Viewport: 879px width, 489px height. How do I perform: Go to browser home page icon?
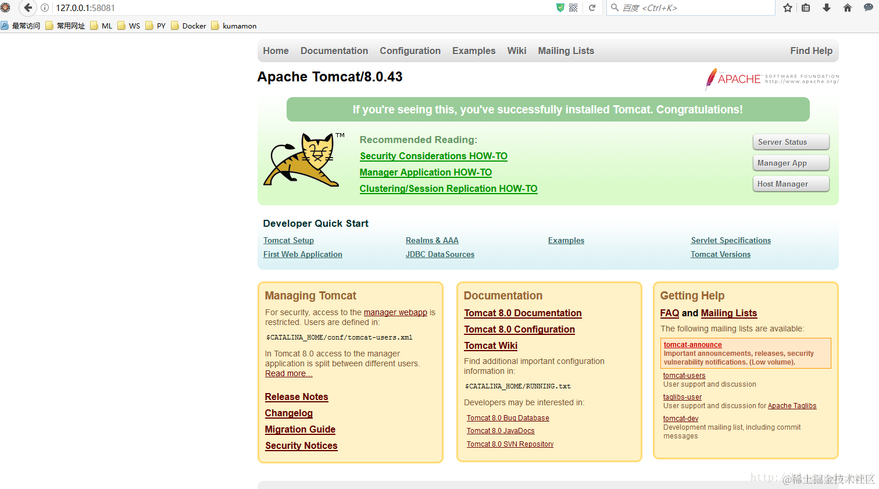(848, 8)
